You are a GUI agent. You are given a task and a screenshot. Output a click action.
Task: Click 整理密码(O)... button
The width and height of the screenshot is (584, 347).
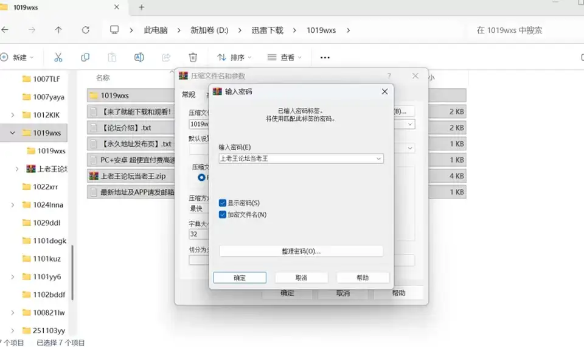pos(301,251)
